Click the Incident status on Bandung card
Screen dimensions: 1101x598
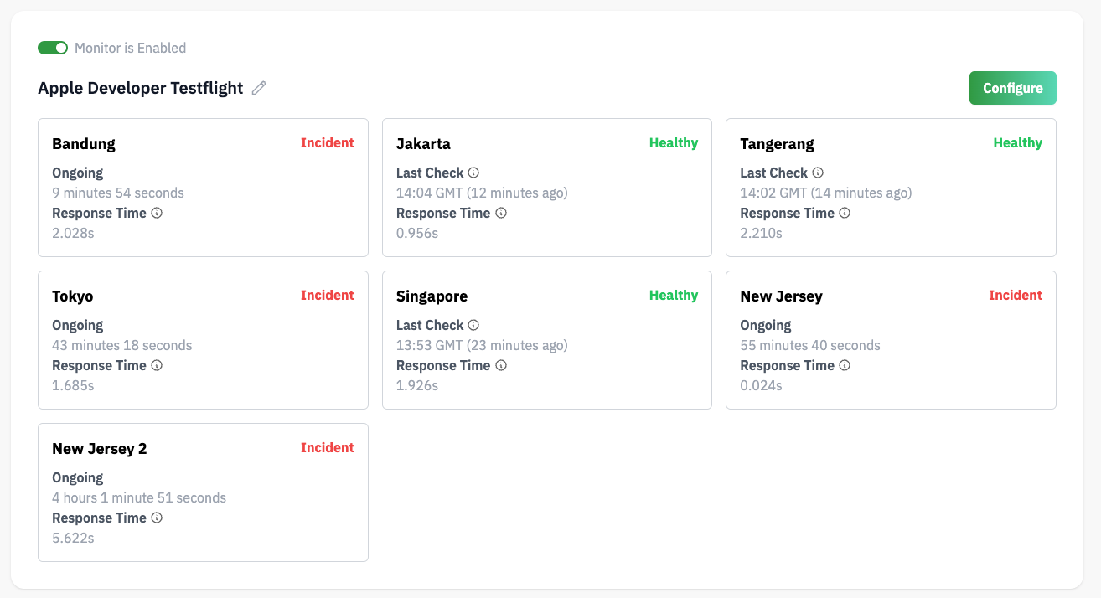(x=328, y=143)
